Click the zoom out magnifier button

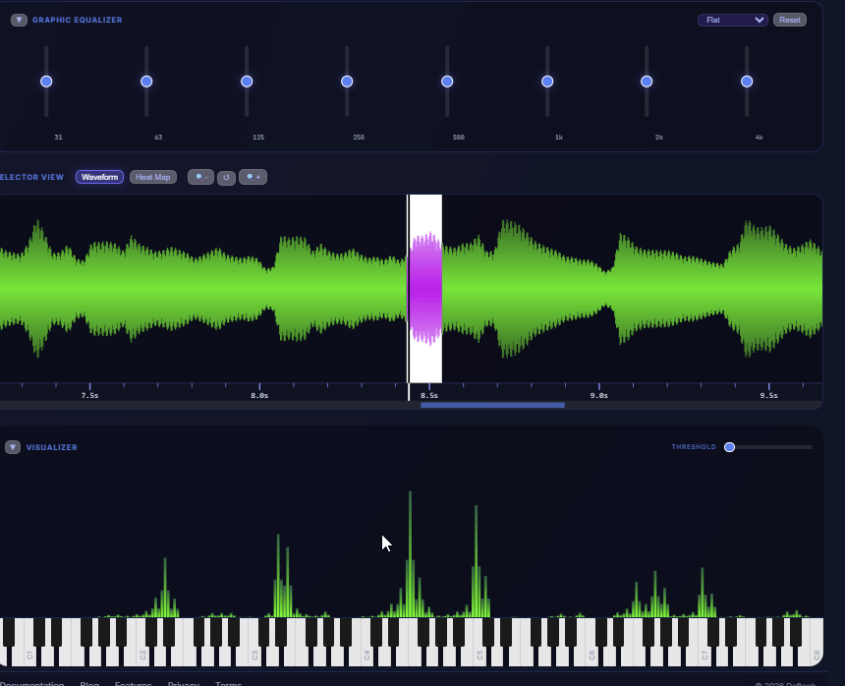200,178
